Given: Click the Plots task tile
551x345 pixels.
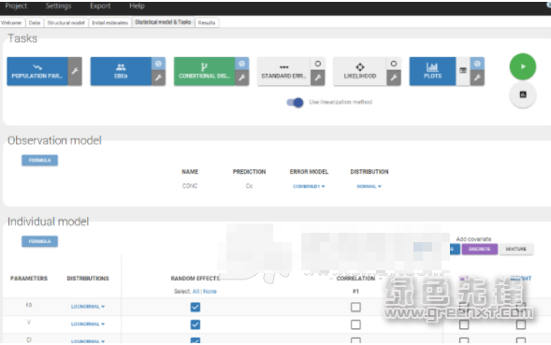Looking at the screenshot, I should (x=432, y=71).
